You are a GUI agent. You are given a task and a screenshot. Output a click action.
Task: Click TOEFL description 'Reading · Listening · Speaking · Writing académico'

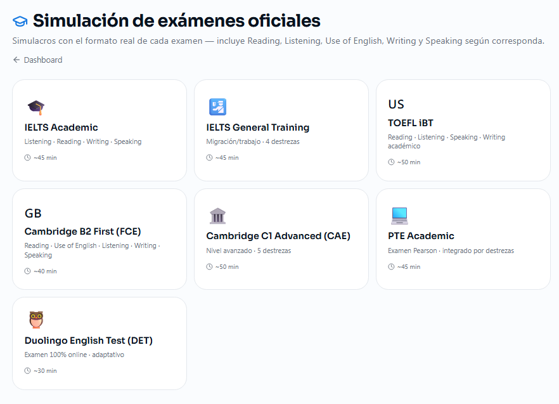click(x=446, y=141)
